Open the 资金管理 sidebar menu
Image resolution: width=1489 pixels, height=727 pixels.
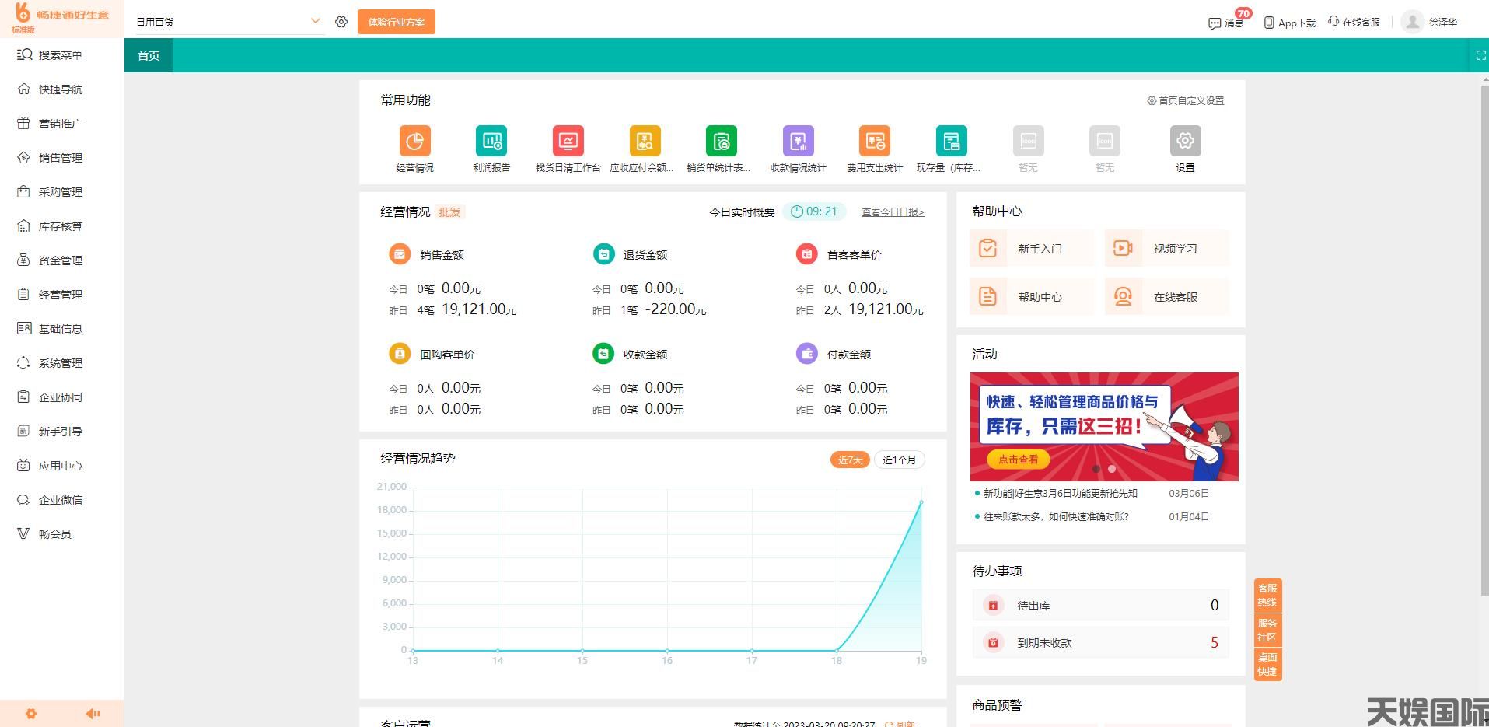(61, 260)
